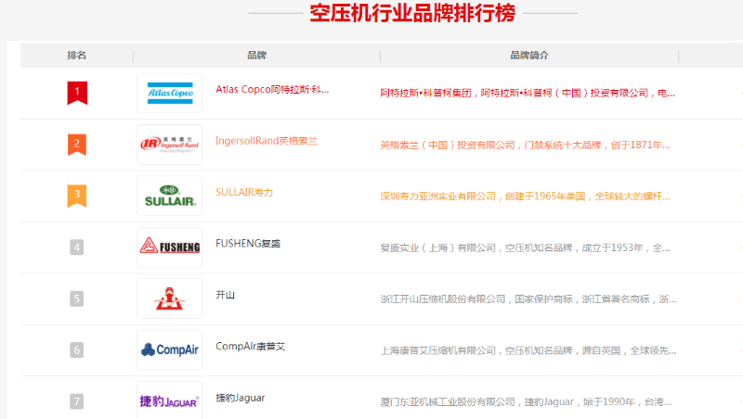Viewport: 743px width, 419px height.
Task: Click the 复盛实业（上海）有限公司 description
Action: pyautogui.click(x=525, y=248)
